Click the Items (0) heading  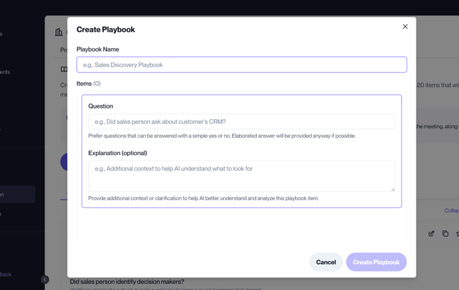(88, 84)
